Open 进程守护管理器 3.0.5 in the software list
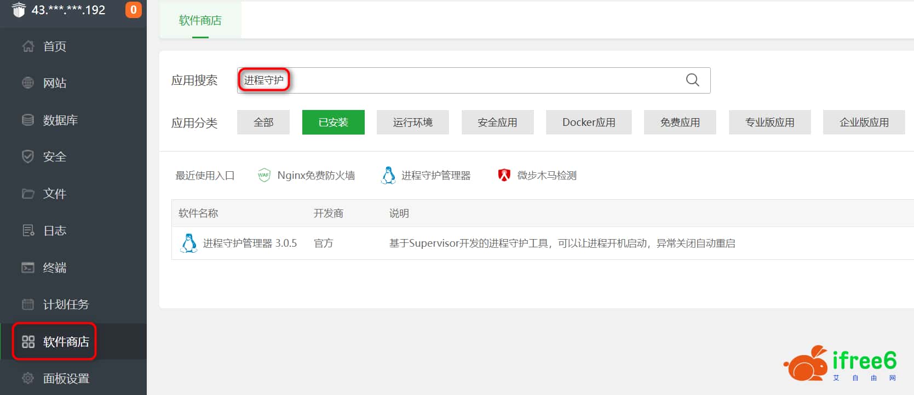914x395 pixels. point(249,243)
